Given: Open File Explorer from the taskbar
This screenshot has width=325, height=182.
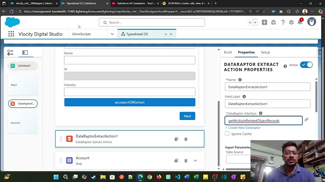Looking at the screenshot, I should (103, 177).
